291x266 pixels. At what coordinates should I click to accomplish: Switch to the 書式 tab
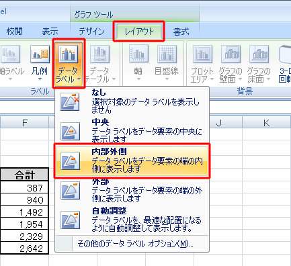pos(181,32)
